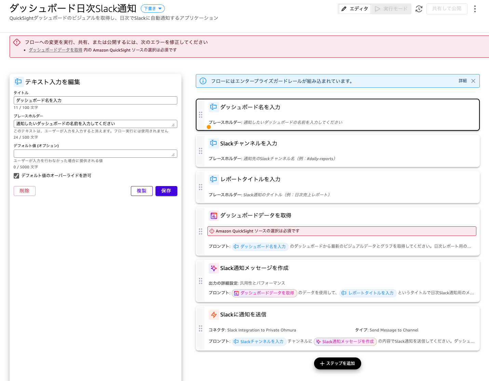Click the text input icon on レポートタイトルを入力 step
Image resolution: width=489 pixels, height=381 pixels.
(214, 179)
